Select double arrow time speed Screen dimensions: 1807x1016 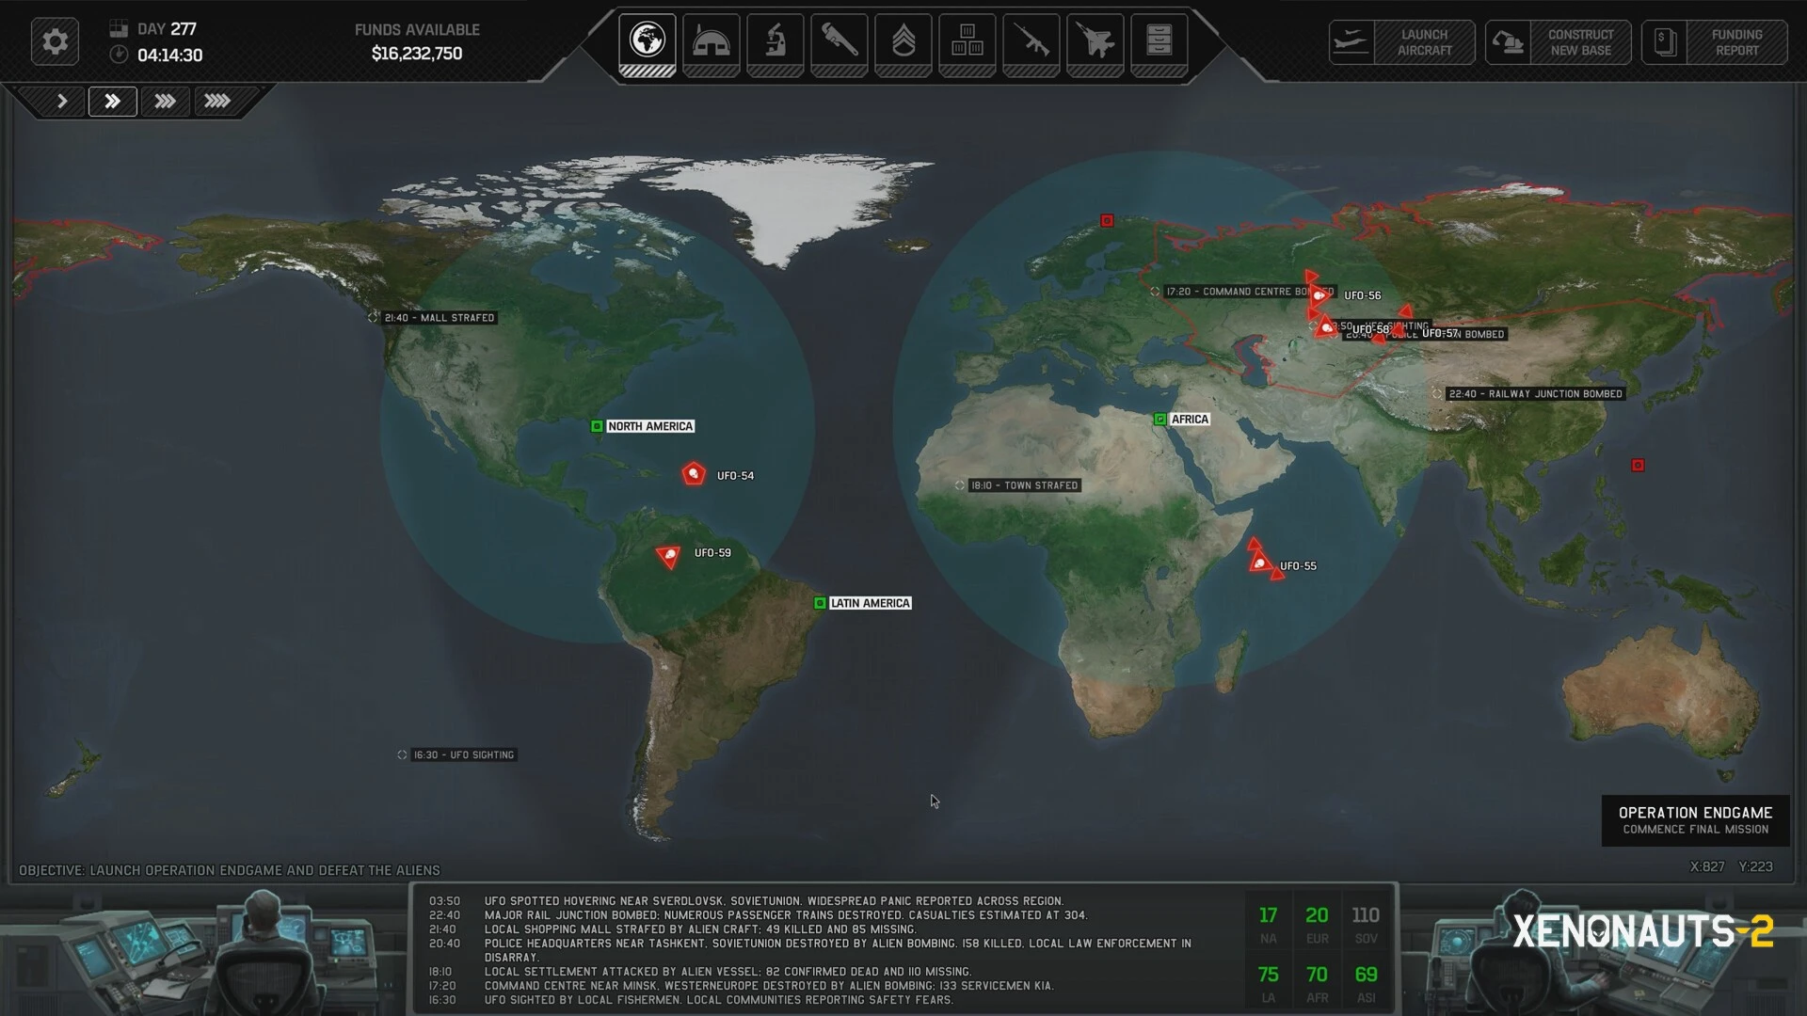pyautogui.click(x=112, y=101)
